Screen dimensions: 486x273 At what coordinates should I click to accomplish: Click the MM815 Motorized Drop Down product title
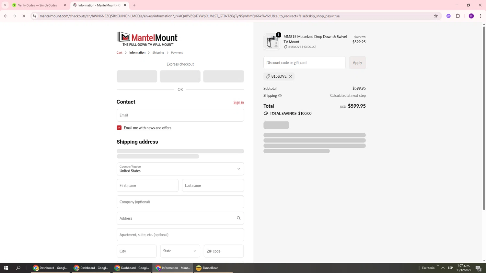click(315, 39)
